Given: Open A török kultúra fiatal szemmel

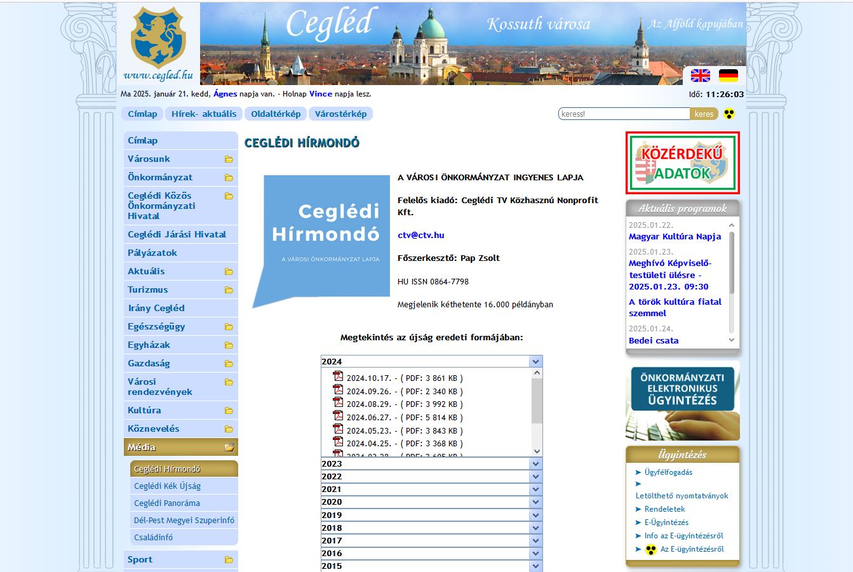Looking at the screenshot, I should pyautogui.click(x=675, y=307).
